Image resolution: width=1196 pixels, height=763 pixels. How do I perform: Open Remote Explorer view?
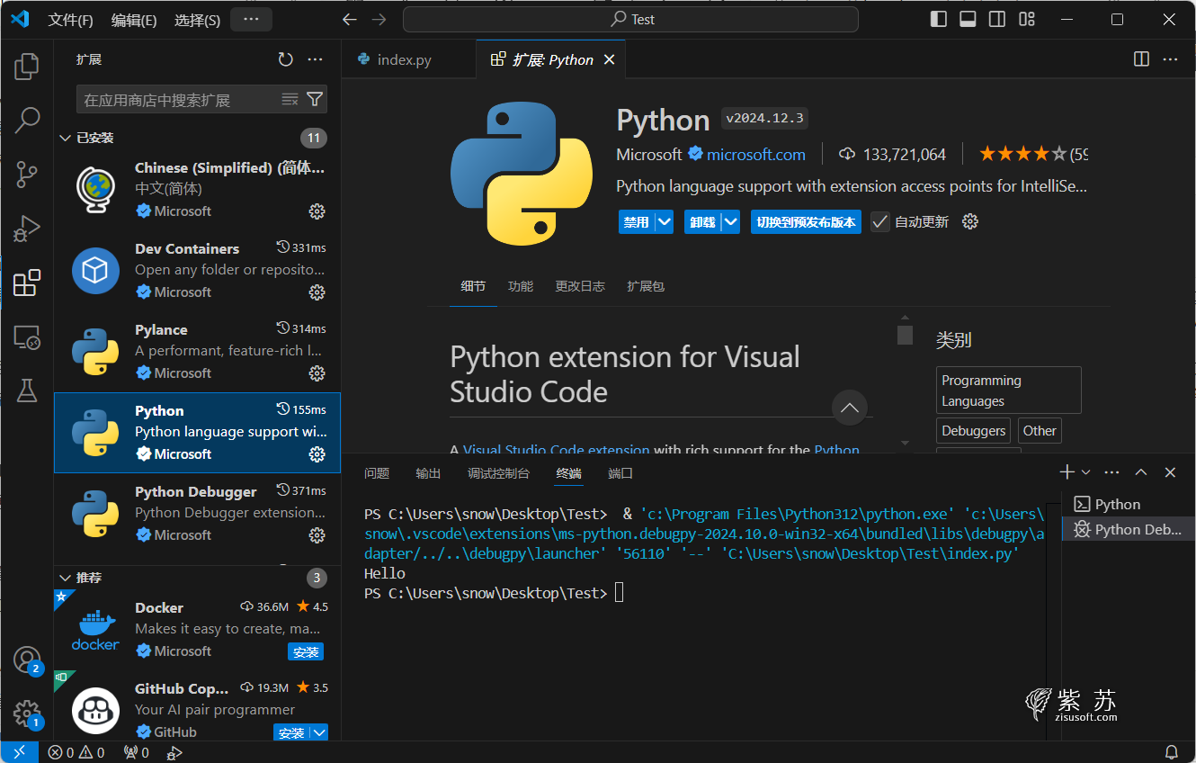click(x=27, y=337)
